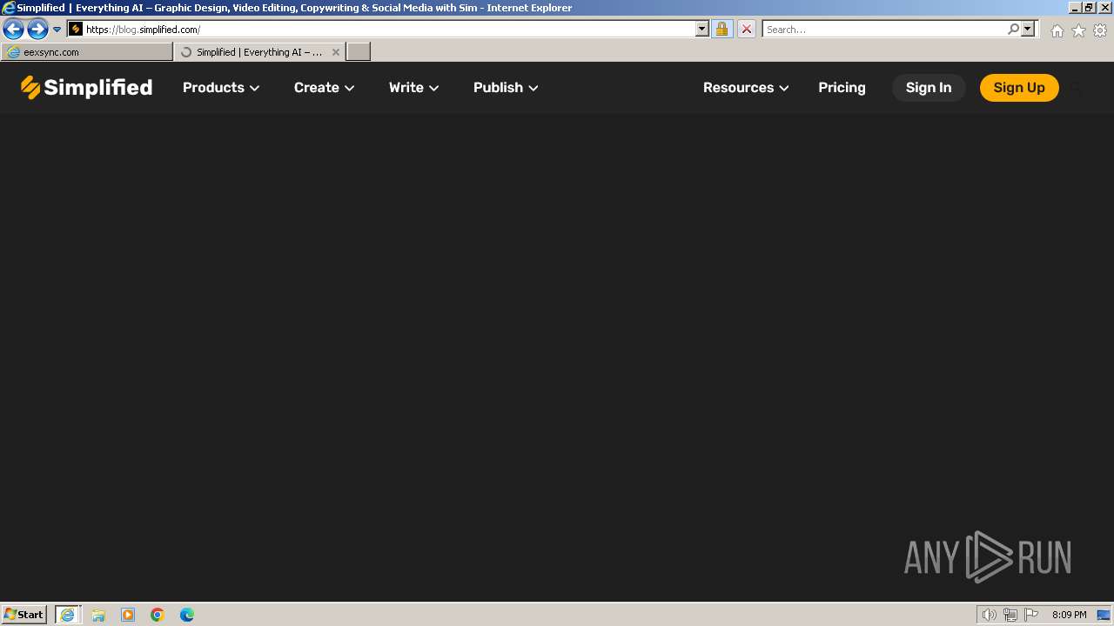The image size is (1114, 626).
Task: Expand the Products menu
Action: click(221, 88)
